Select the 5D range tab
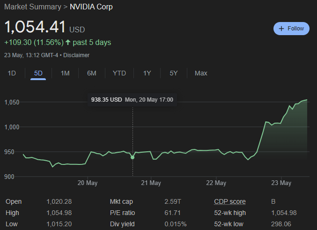This screenshot has height=230, width=317. pyautogui.click(x=38, y=73)
